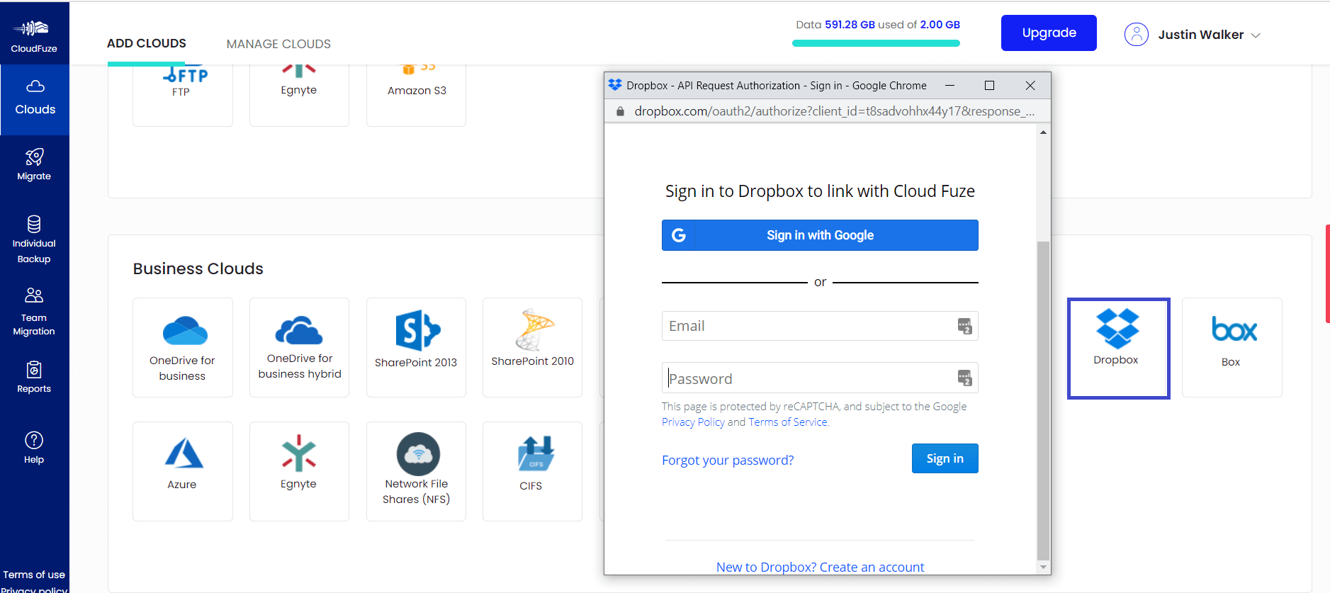
Task: Add SharePoint 2010 cloud
Action: [x=532, y=347]
